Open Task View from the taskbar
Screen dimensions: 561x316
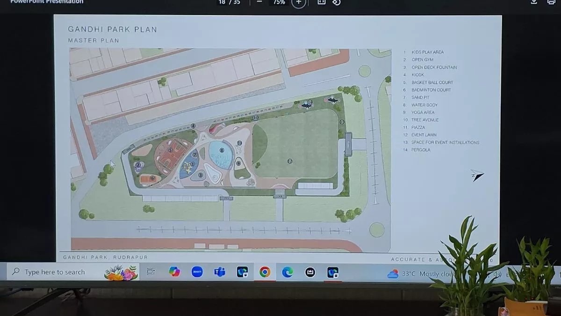click(x=151, y=272)
